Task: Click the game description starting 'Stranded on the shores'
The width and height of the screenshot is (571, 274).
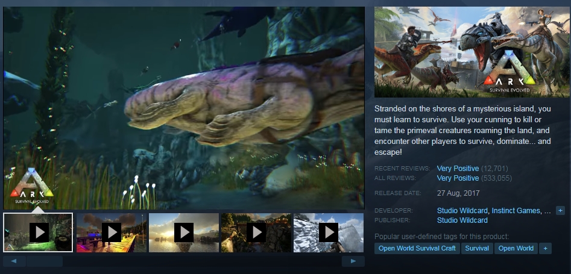Action: click(462, 130)
